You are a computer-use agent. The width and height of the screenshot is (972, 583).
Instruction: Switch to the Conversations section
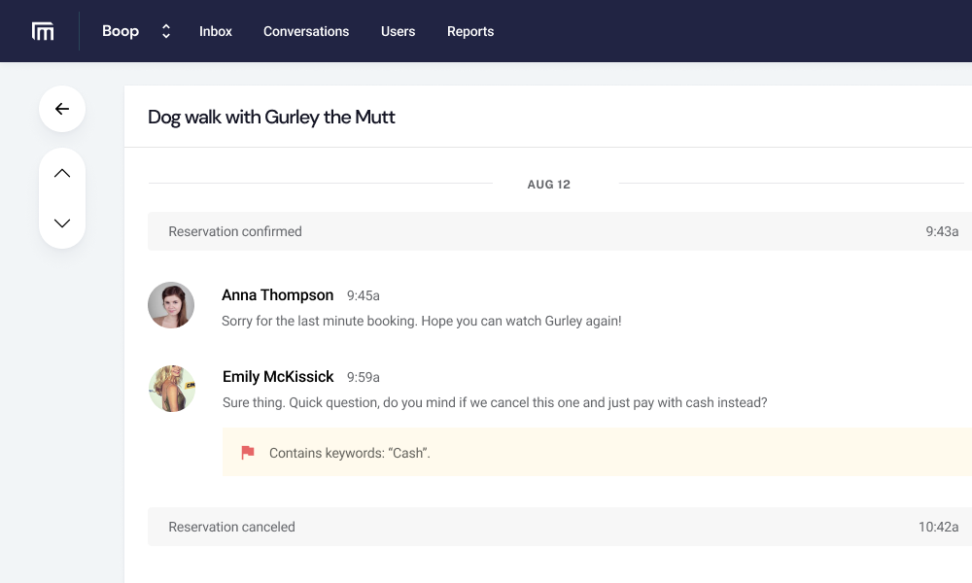pos(306,31)
